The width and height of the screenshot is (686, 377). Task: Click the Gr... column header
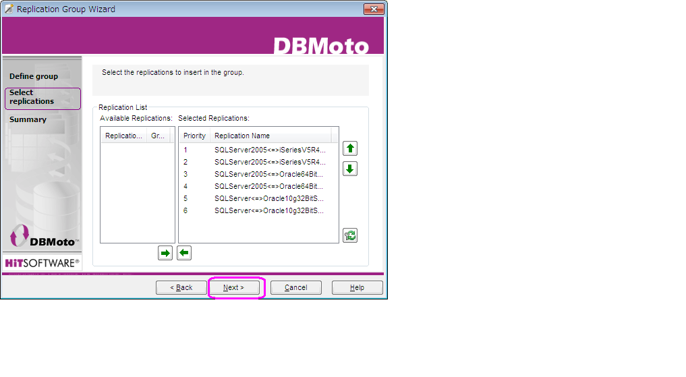[158, 136]
